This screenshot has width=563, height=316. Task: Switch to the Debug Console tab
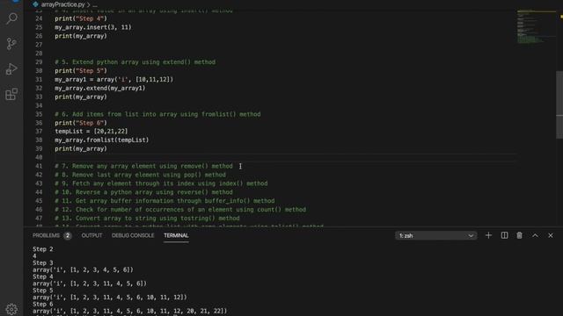[133, 235]
